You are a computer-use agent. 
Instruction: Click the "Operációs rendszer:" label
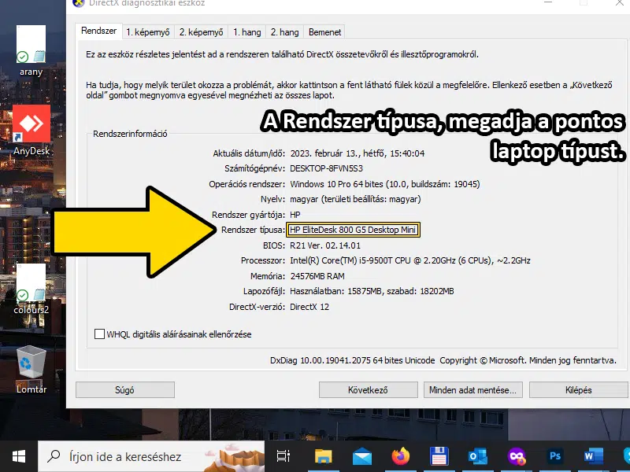[x=247, y=184]
